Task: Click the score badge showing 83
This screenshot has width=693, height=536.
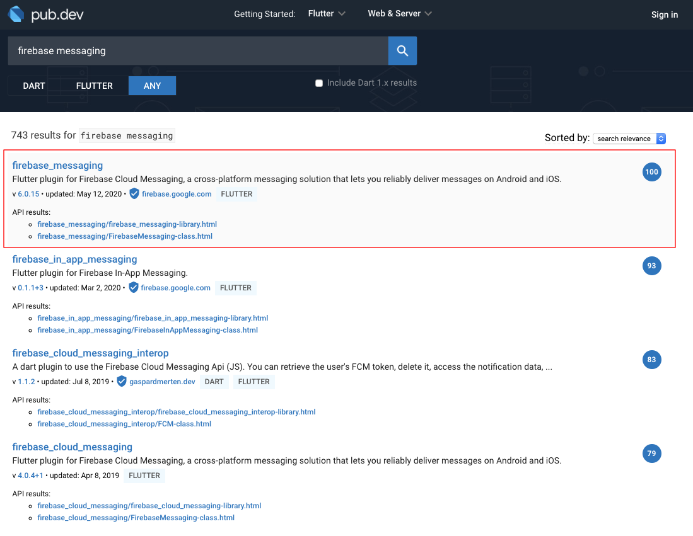Action: 651,360
